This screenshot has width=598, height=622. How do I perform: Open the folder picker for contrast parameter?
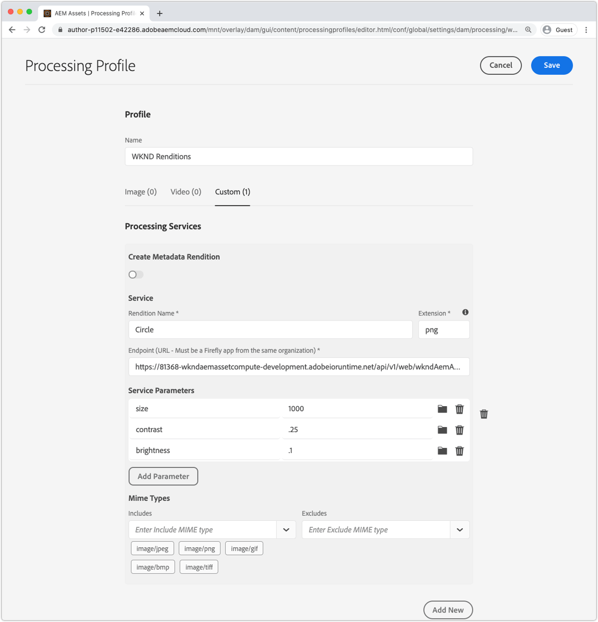(x=442, y=430)
